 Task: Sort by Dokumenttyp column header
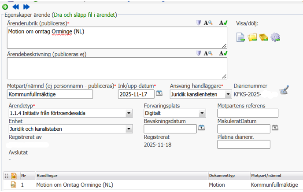222,175
